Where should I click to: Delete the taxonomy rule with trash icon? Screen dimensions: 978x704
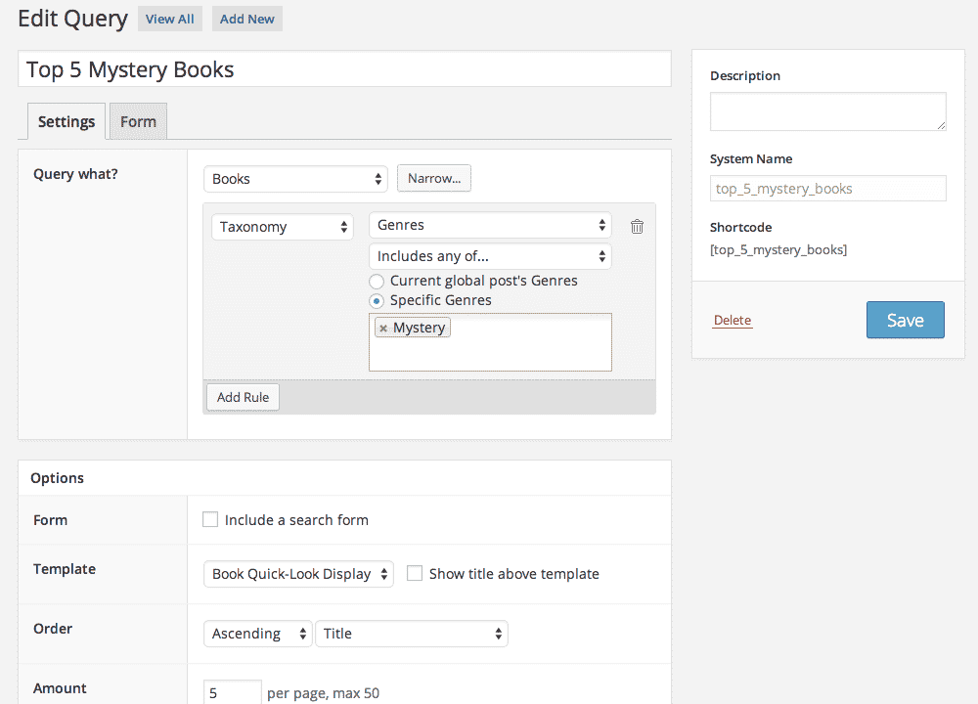tap(637, 226)
